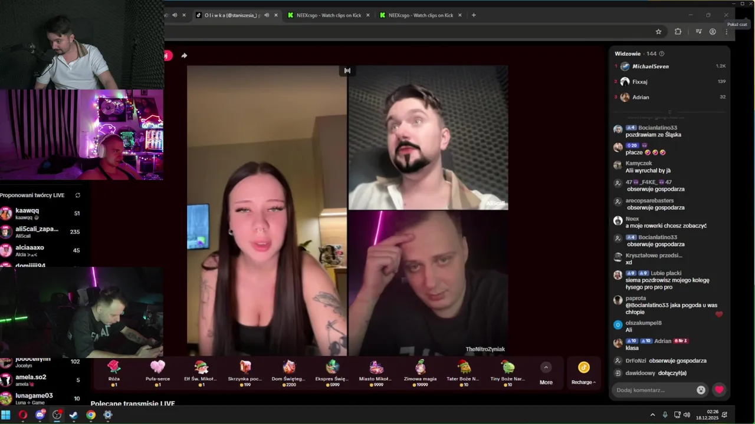755x424 pixels.
Task: Open suggested creator ali5cali_zapa...
Action: pos(41,232)
